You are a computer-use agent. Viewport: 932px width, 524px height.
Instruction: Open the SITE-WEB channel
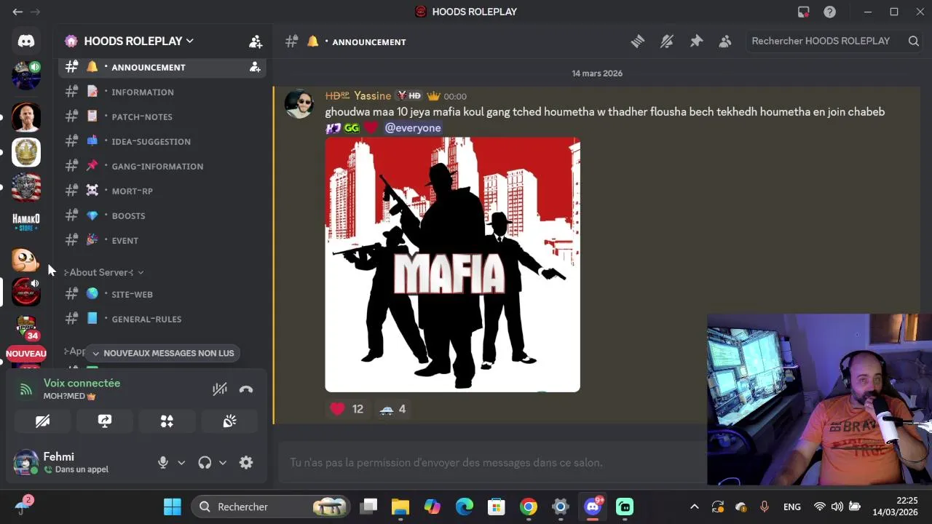[x=162, y=294]
